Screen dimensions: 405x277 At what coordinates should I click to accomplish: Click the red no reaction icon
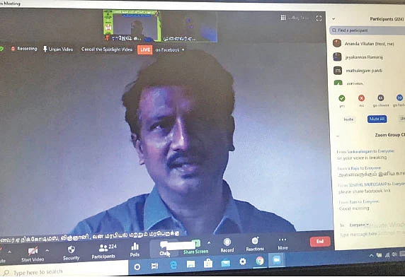pos(361,98)
